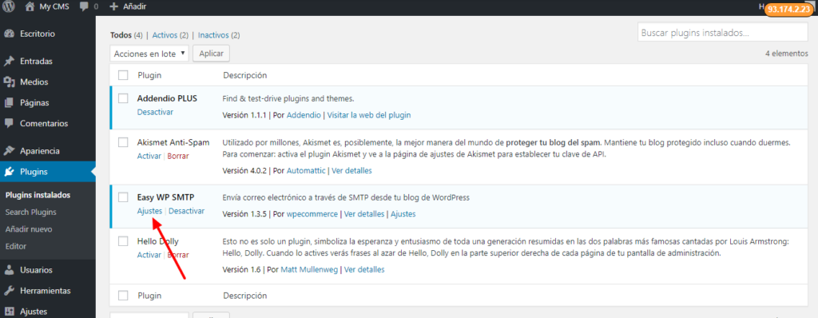Click Visitar la web del plugin

coord(369,115)
